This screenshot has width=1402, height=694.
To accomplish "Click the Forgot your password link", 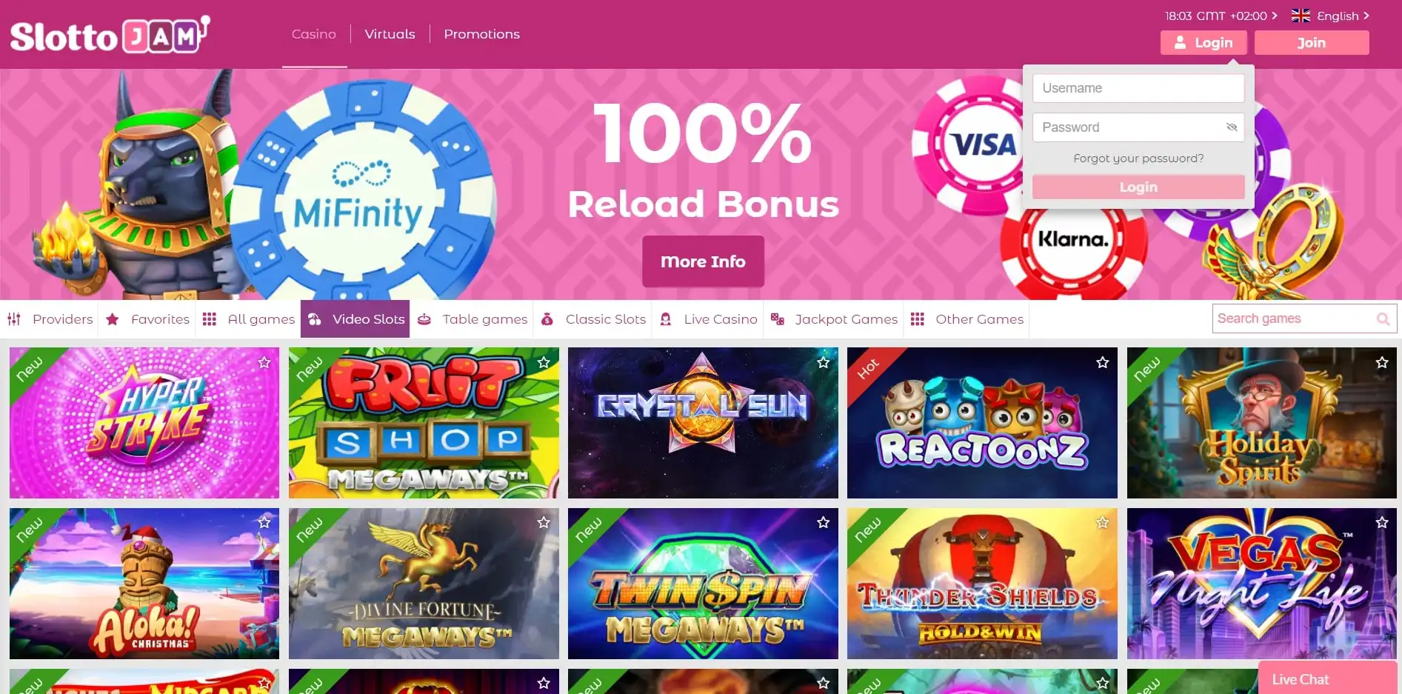I will click(x=1138, y=159).
